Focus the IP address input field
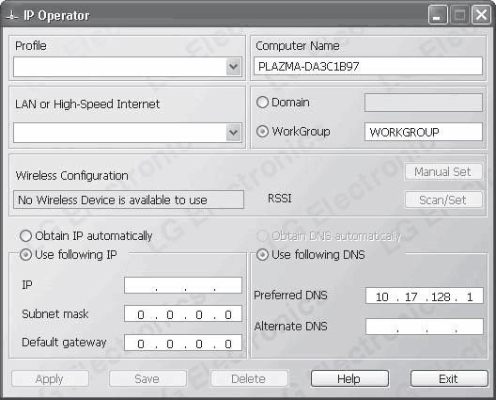Image resolution: width=496 pixels, height=400 pixels. 183,285
